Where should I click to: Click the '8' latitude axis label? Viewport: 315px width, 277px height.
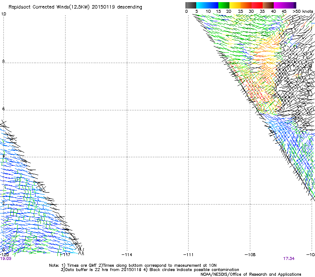click(x=3, y=61)
